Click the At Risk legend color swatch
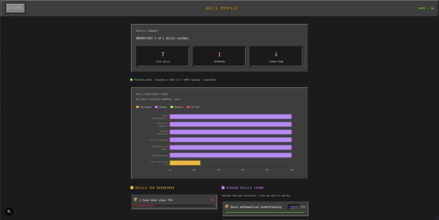This screenshot has height=220, width=439. (188, 107)
